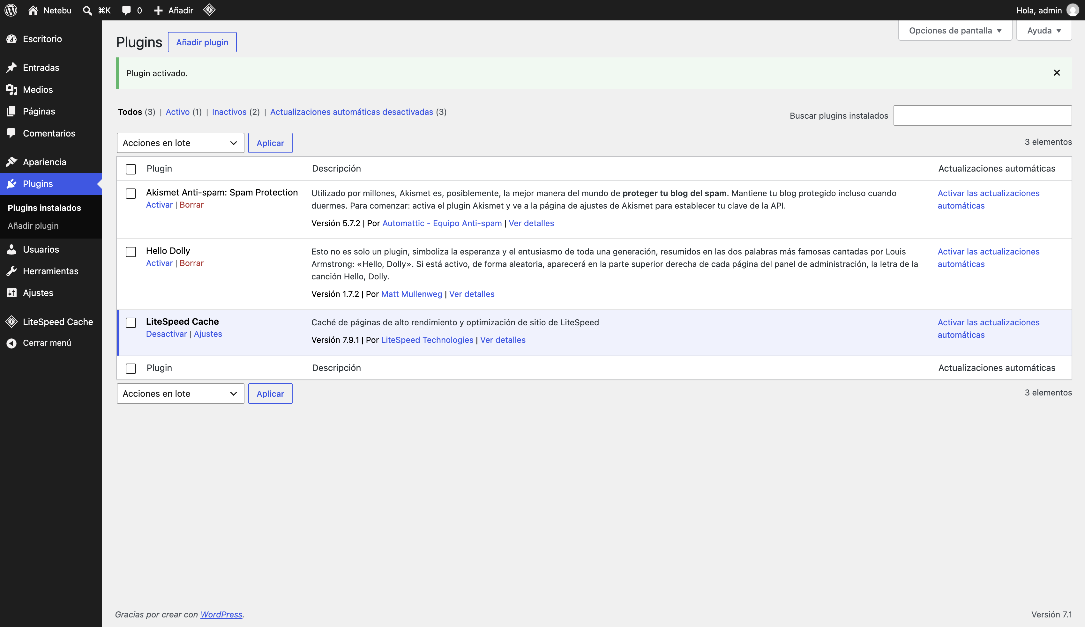The image size is (1085, 627).
Task: Open LiteSpeed Technologies author link
Action: (427, 340)
